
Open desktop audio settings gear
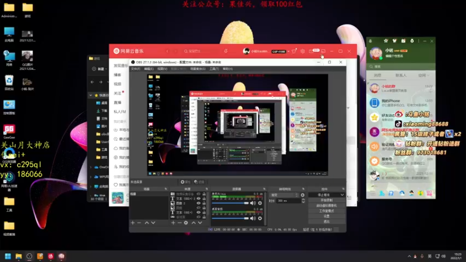point(260,218)
